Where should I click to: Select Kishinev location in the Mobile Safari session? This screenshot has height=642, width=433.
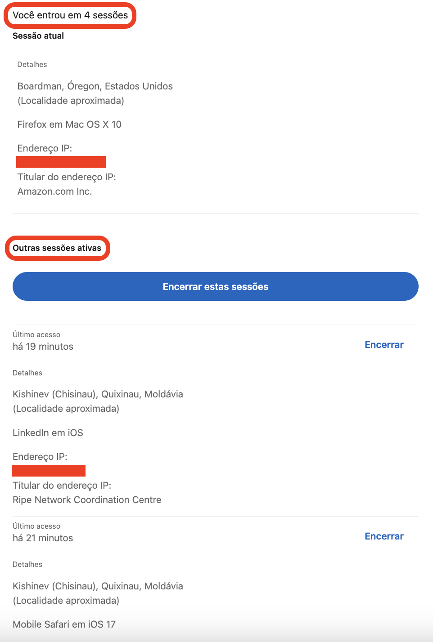click(98, 586)
